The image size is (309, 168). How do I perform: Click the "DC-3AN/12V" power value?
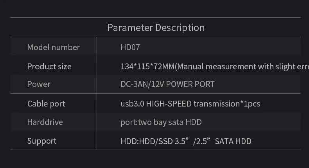tap(144, 84)
